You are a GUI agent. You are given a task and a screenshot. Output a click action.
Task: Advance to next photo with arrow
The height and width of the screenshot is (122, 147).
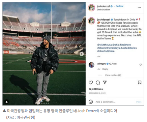pos(82,54)
